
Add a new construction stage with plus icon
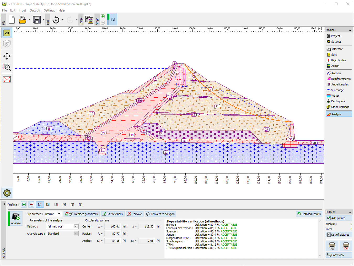[x=103, y=16]
